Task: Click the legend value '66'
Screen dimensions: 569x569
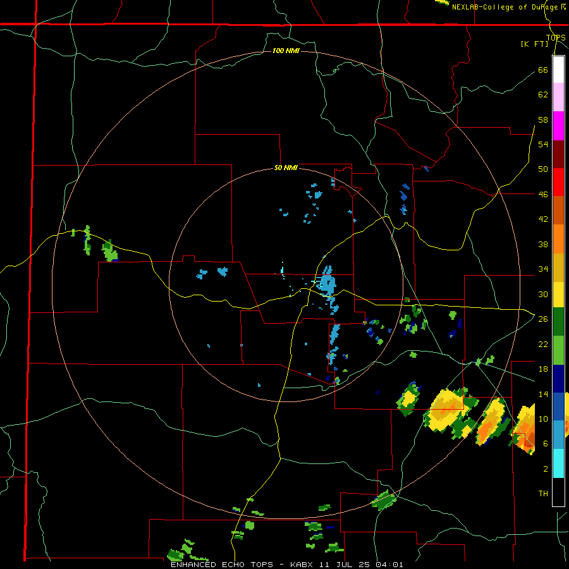Action: (543, 70)
